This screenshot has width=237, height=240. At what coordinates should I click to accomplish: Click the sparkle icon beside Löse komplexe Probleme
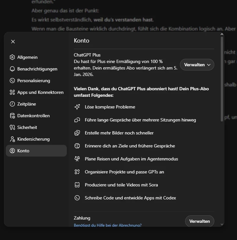point(77,107)
